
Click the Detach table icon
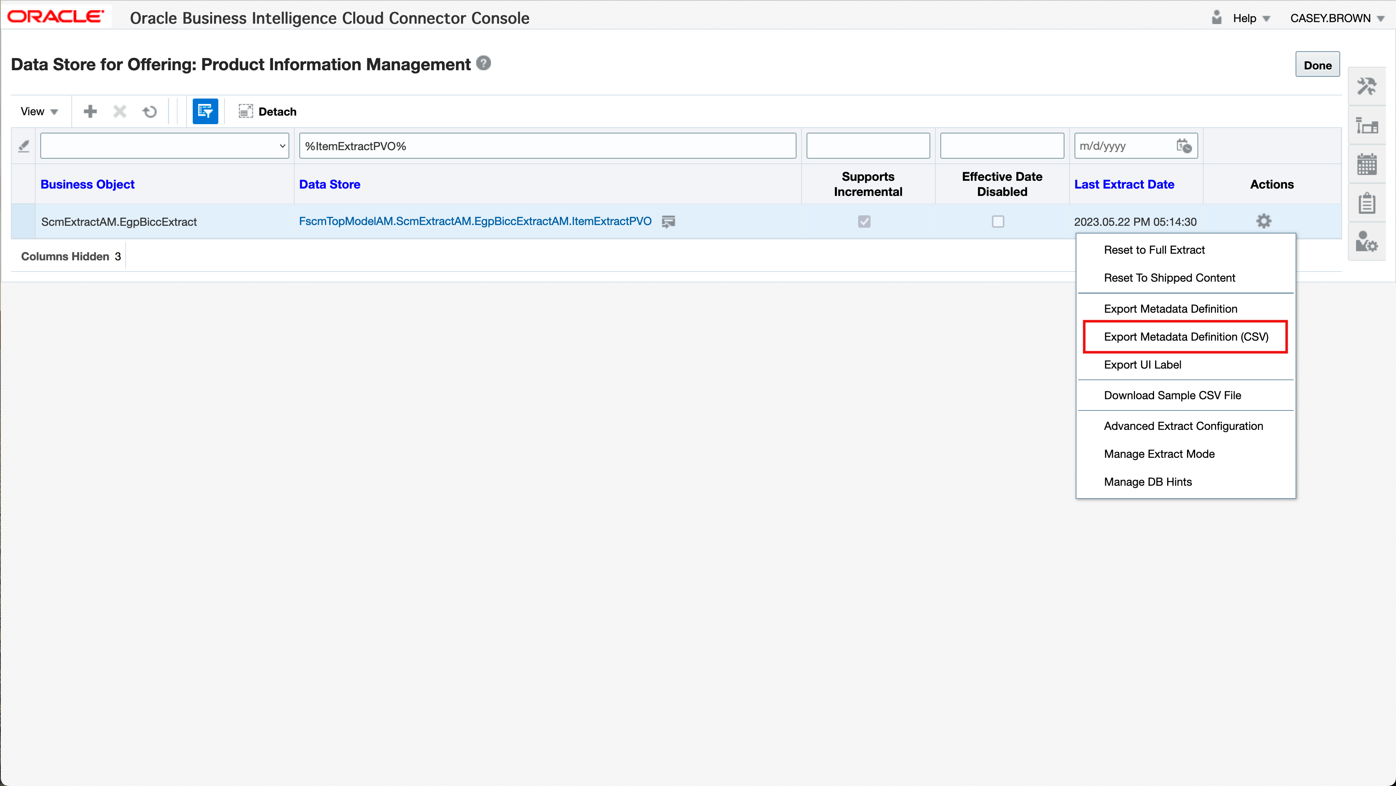(245, 112)
